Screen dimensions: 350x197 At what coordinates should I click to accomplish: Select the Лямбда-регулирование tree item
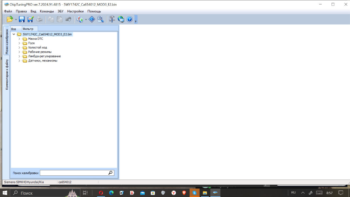click(x=45, y=56)
